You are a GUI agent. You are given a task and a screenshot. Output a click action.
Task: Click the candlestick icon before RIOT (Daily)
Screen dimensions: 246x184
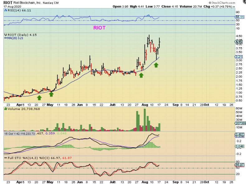(6, 35)
